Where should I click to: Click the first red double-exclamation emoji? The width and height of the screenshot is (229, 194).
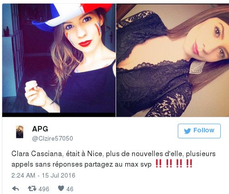tap(159, 163)
